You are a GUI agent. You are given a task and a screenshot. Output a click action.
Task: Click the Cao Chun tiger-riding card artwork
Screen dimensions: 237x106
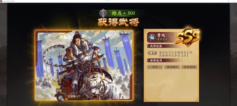pos(84,65)
